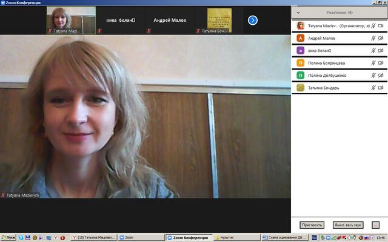Screen dimensions: 388x242
Task: Click purple avatar of вика белан
Action: [301, 50]
